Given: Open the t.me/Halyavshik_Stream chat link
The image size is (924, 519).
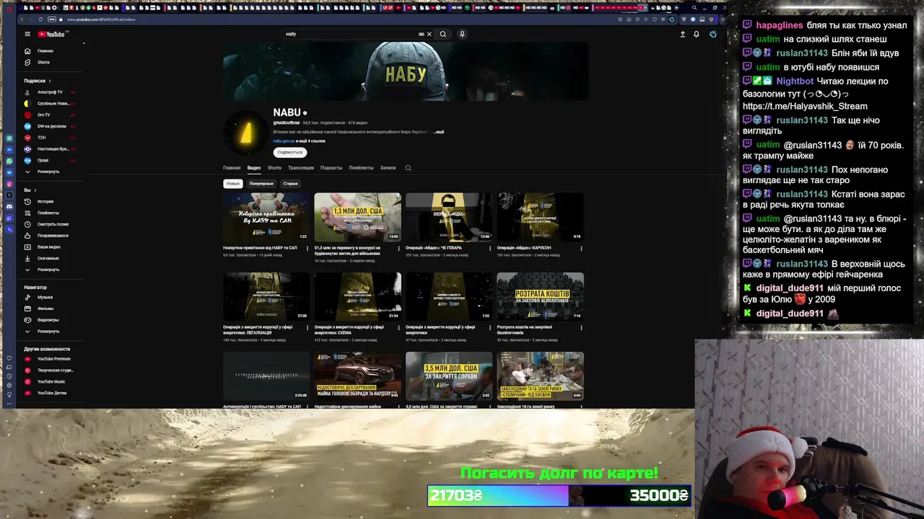Looking at the screenshot, I should pos(805,106).
